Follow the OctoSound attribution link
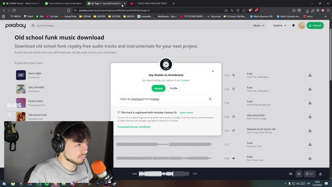Screen dimensions: 332x187 click(137, 99)
